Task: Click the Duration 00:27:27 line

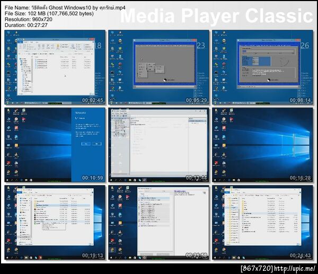Action: 26,25
